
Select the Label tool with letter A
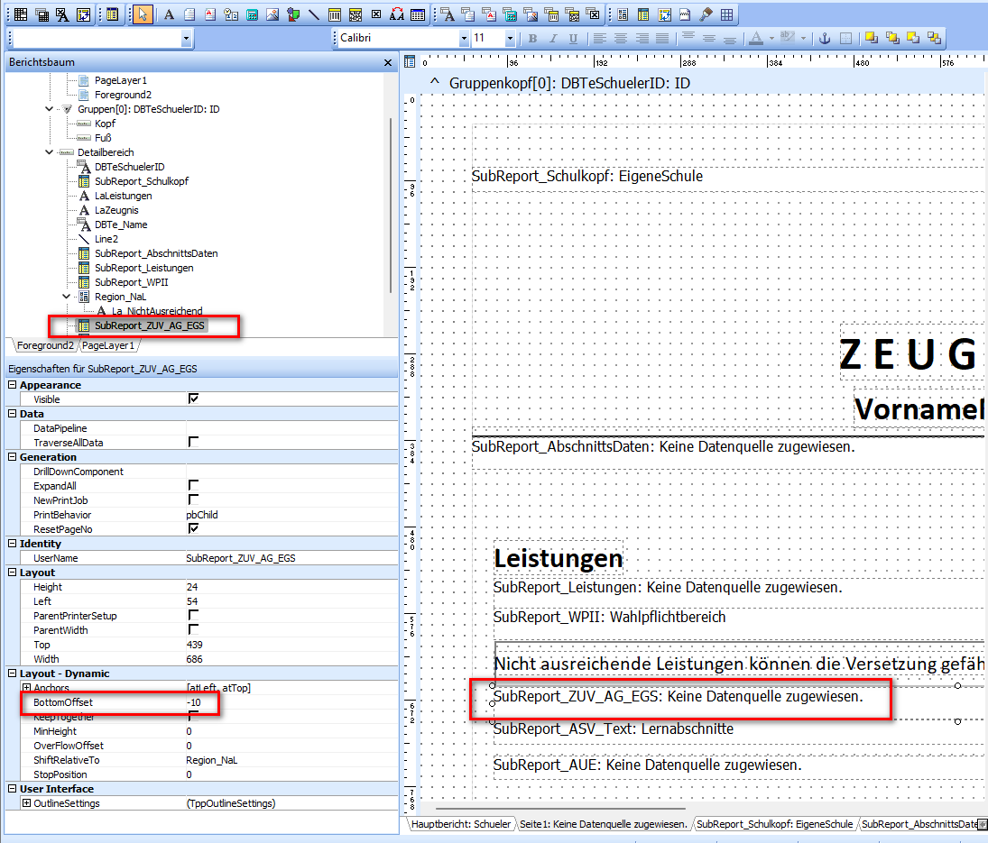169,14
